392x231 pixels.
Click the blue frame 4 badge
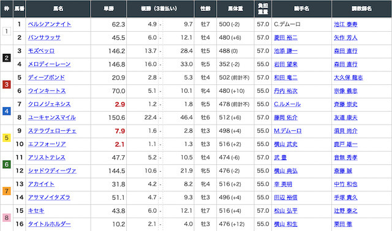(7, 111)
